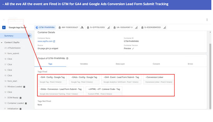Click help icon beside Output of GTM-PH4N9H86

[x=67, y=58]
